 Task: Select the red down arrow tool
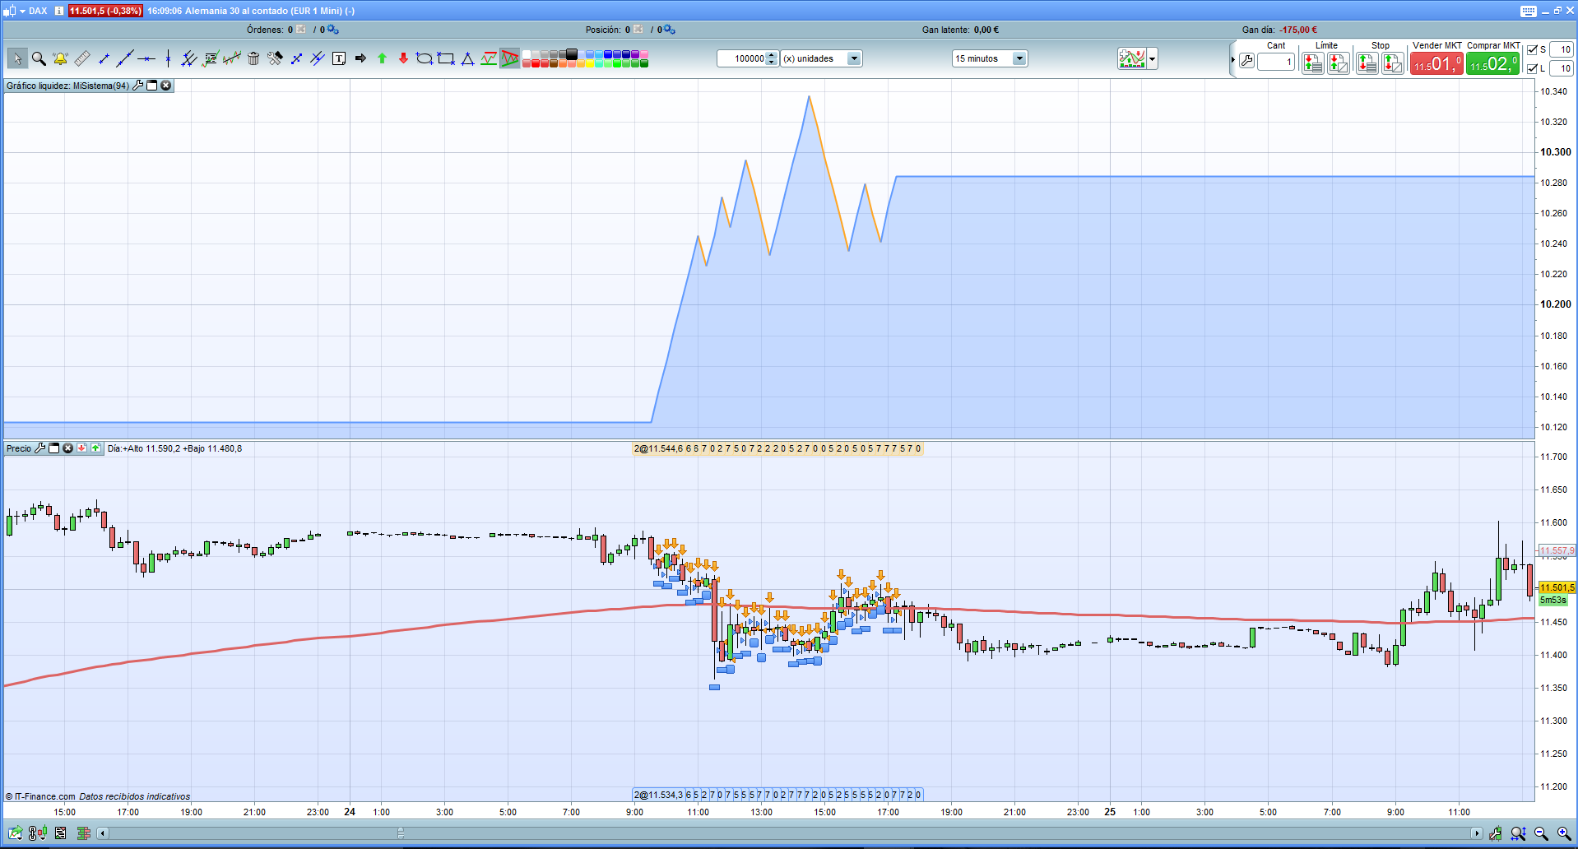pos(403,58)
